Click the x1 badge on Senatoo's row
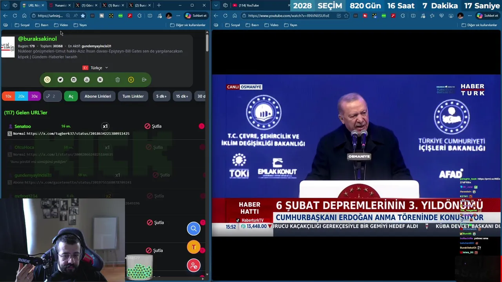Image resolution: width=502 pixels, height=282 pixels. 105,126
